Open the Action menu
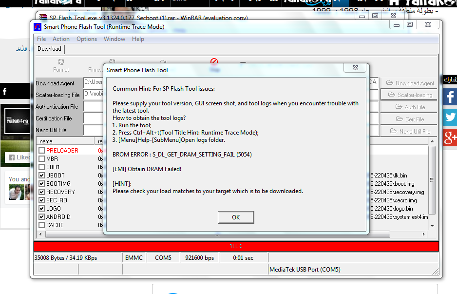Viewport: 457px width, 294px height. pyautogui.click(x=61, y=39)
